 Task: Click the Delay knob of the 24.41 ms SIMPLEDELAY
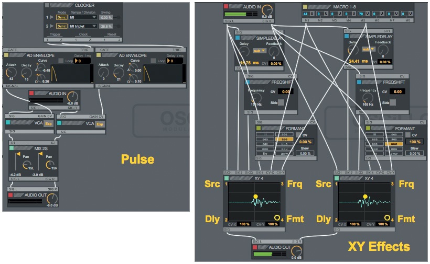[x=353, y=50]
